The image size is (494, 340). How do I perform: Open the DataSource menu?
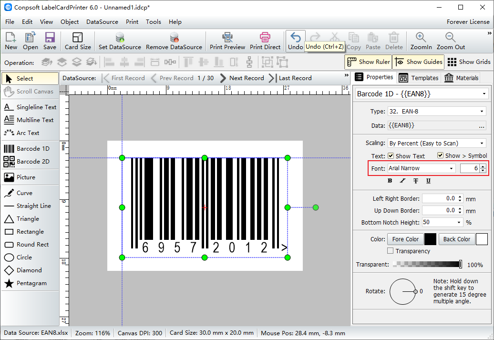pos(102,22)
